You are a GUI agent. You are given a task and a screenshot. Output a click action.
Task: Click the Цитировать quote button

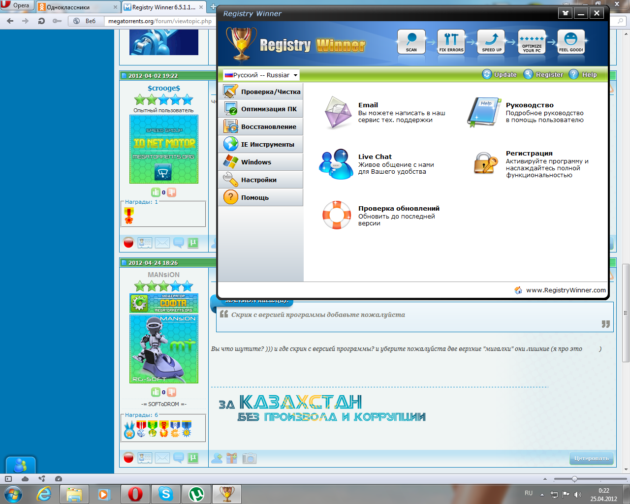coord(591,458)
